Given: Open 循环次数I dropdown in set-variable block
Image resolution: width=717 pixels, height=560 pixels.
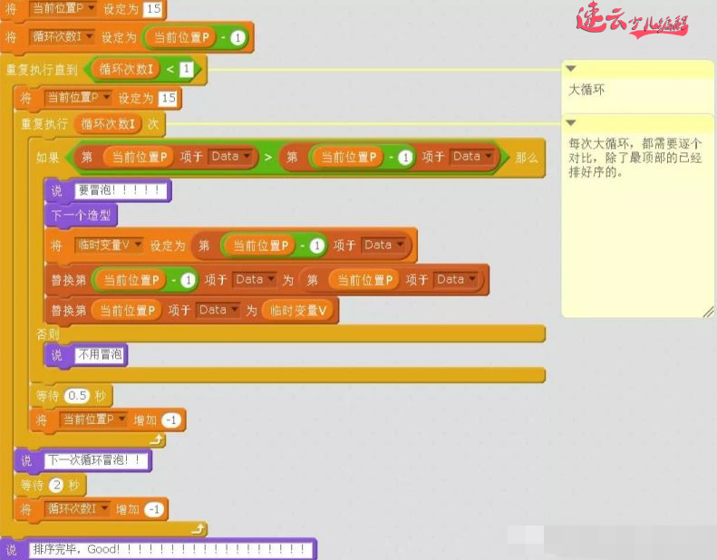Looking at the screenshot, I should (88, 38).
